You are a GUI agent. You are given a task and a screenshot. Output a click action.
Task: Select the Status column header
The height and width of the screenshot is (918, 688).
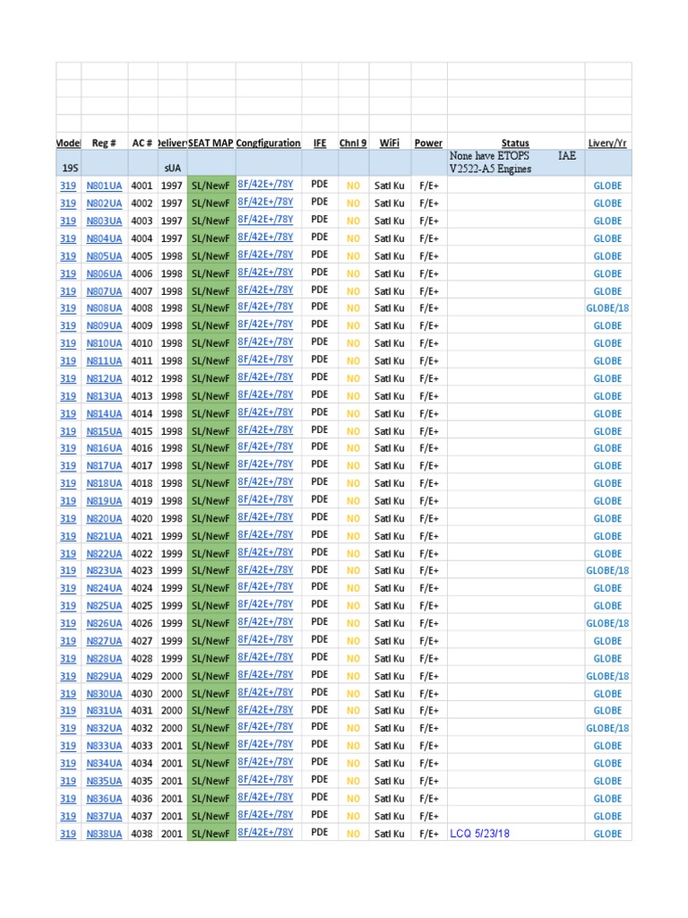point(515,143)
